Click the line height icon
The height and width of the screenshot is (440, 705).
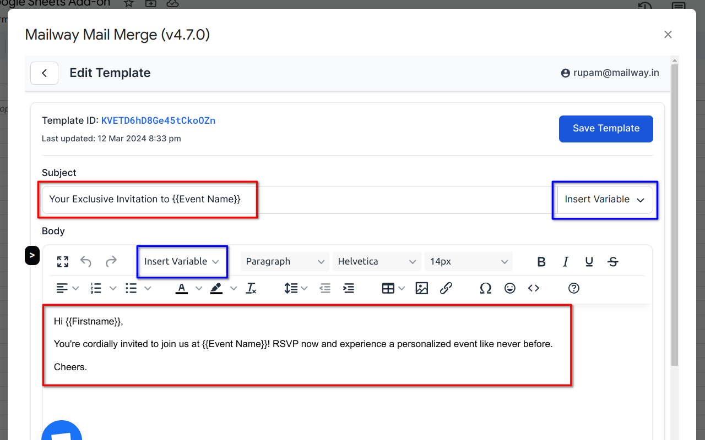click(291, 288)
